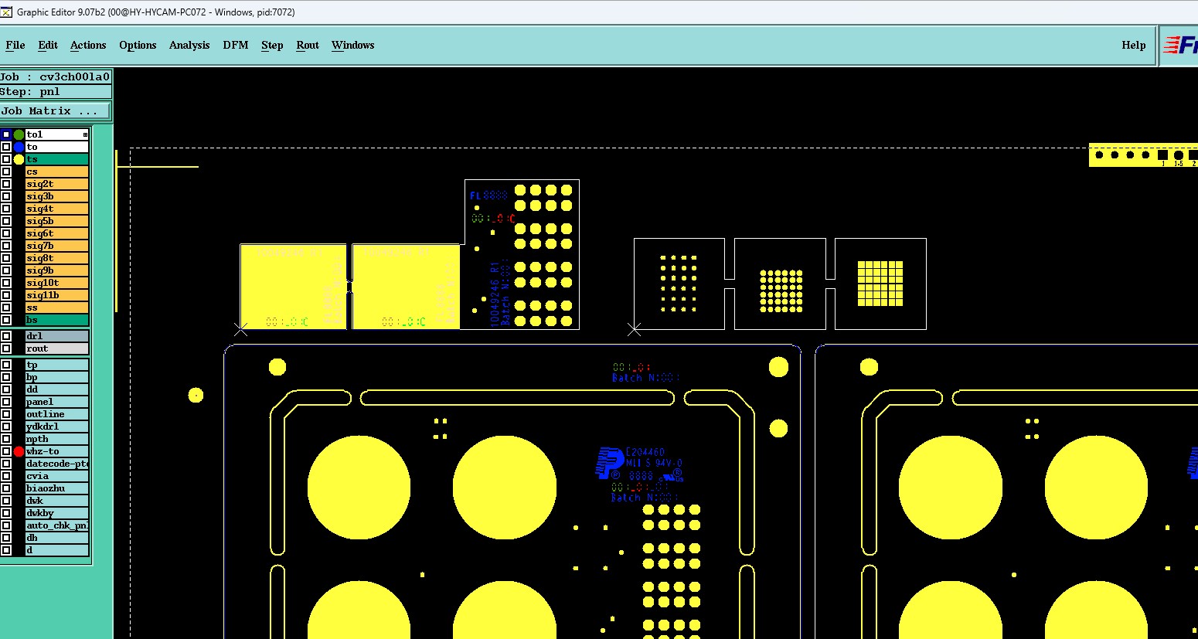Select the dh layer name
This screenshot has width=1198, height=639.
click(x=57, y=538)
